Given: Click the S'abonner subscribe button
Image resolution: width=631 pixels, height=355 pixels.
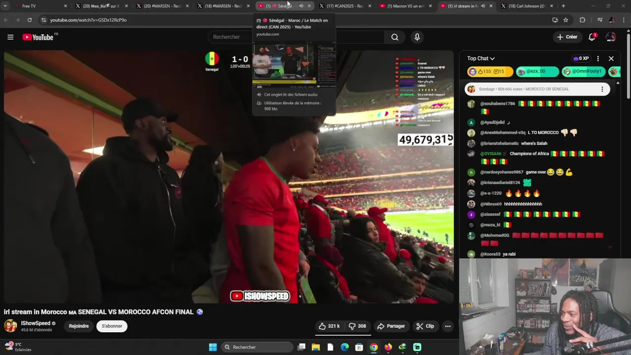Looking at the screenshot, I should coord(112,326).
